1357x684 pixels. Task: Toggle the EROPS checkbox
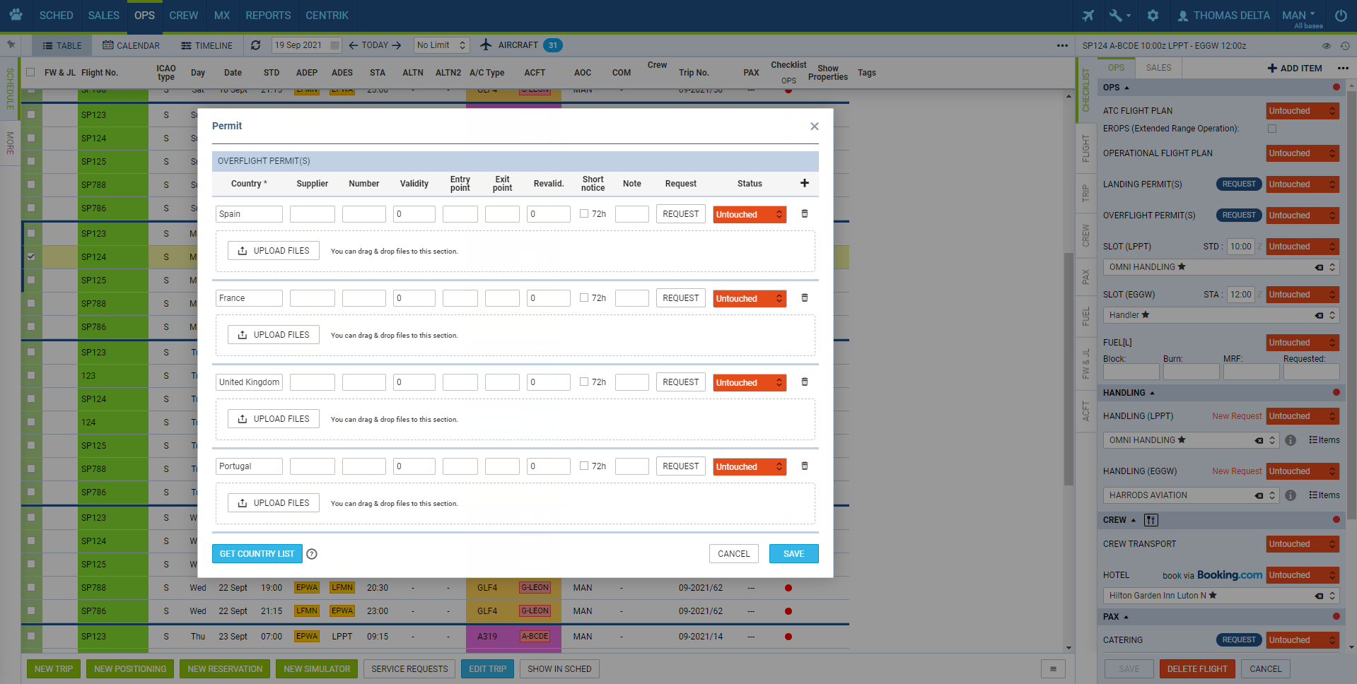1272,129
